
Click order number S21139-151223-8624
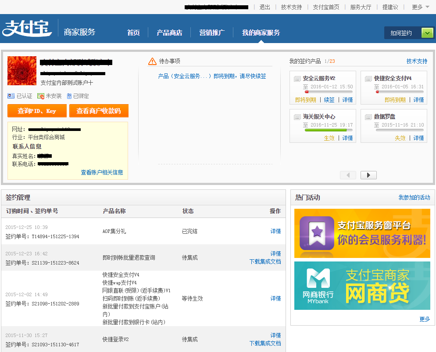pyautogui.click(x=55, y=263)
